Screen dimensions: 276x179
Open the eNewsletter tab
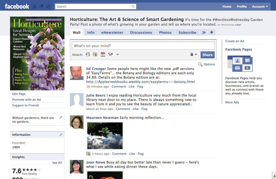(112, 32)
